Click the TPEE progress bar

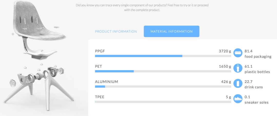163,102
